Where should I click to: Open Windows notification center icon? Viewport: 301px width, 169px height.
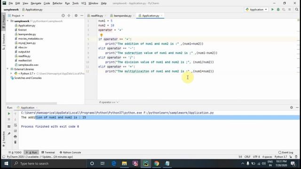293,163
